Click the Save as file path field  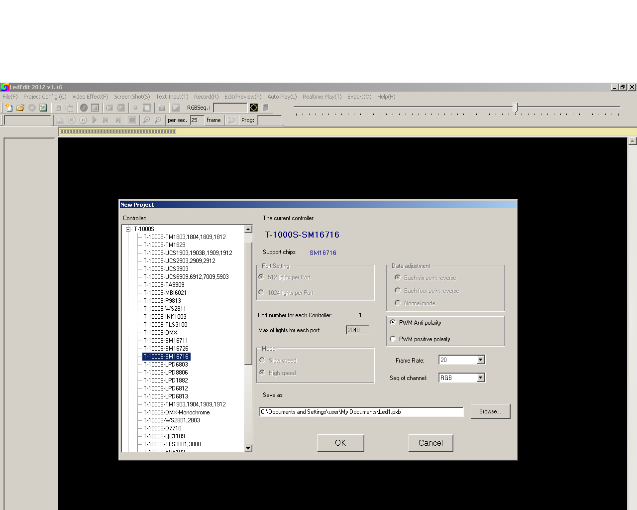tap(361, 412)
